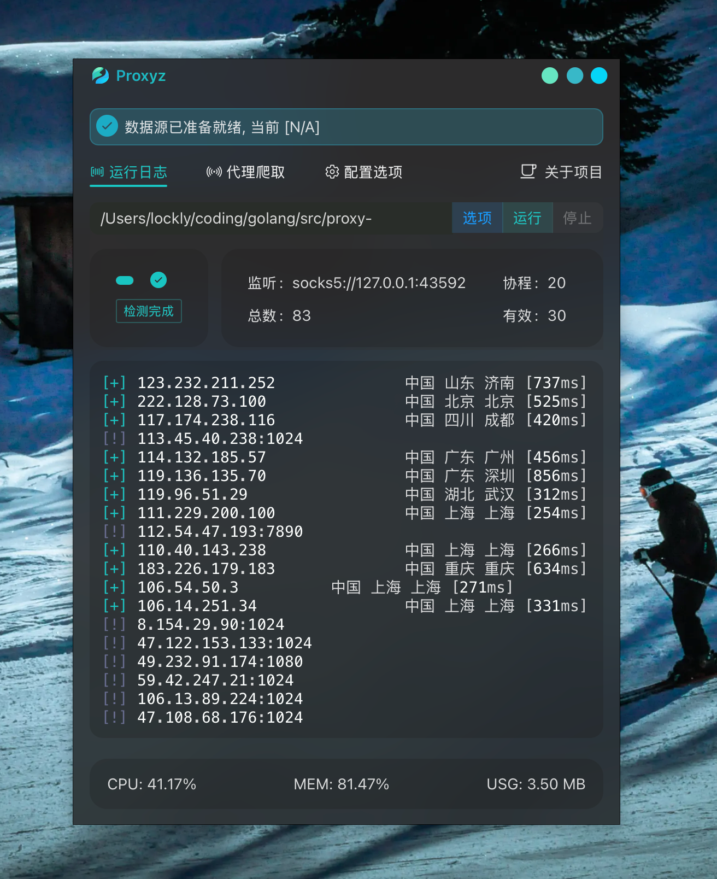Select log row 123.232.211.252
Image resolution: width=717 pixels, height=879 pixels.
pos(345,383)
